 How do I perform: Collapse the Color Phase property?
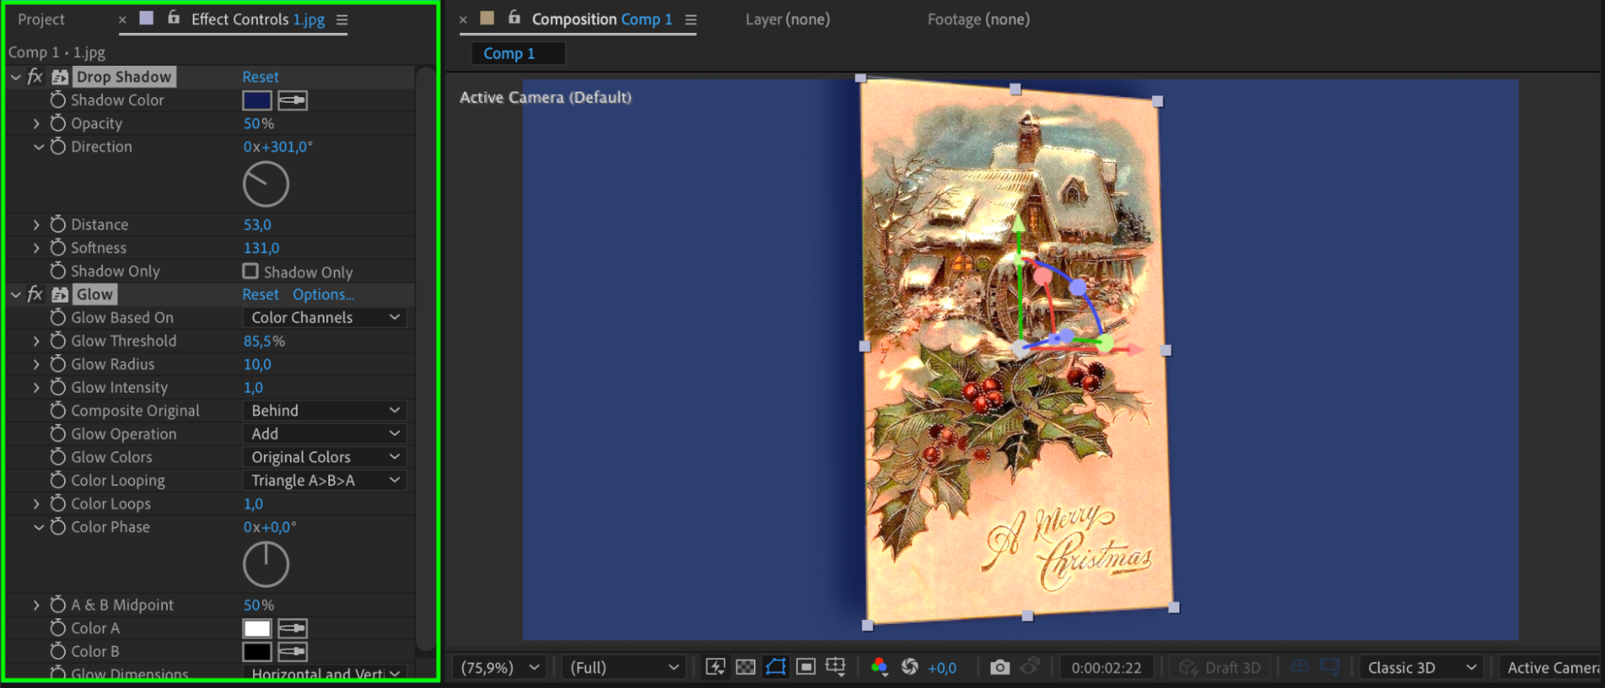tap(38, 527)
